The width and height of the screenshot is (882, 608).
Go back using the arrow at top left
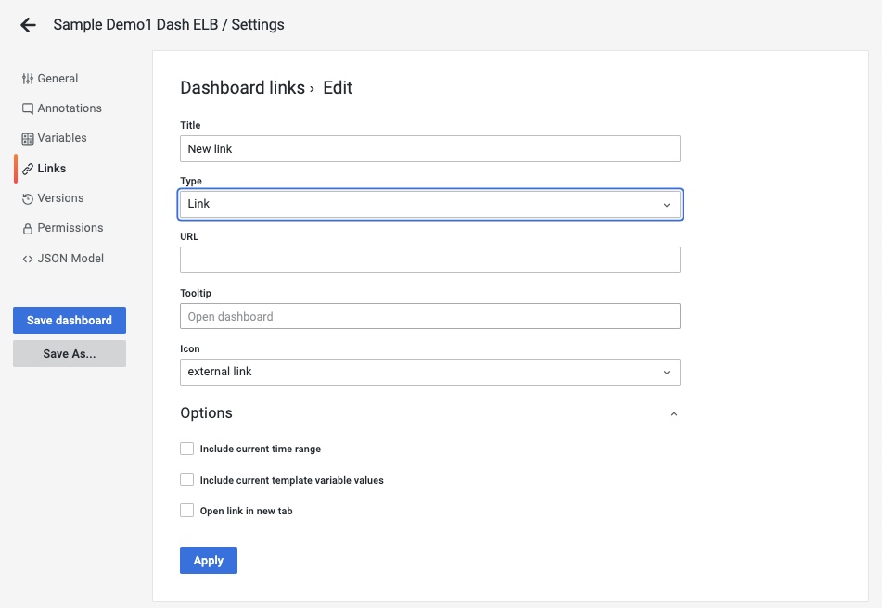click(27, 24)
